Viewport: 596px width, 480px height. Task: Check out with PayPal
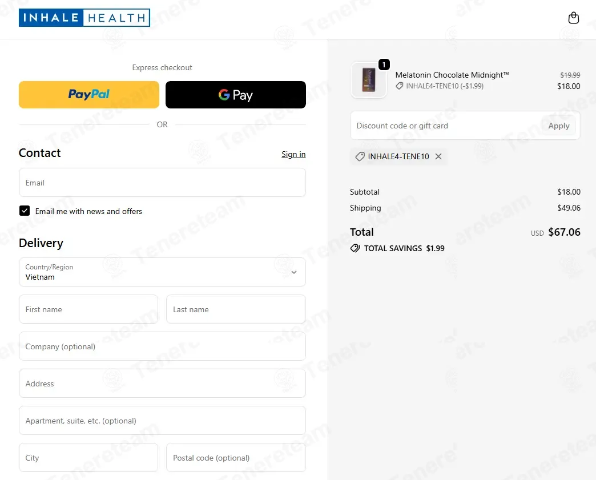point(89,95)
